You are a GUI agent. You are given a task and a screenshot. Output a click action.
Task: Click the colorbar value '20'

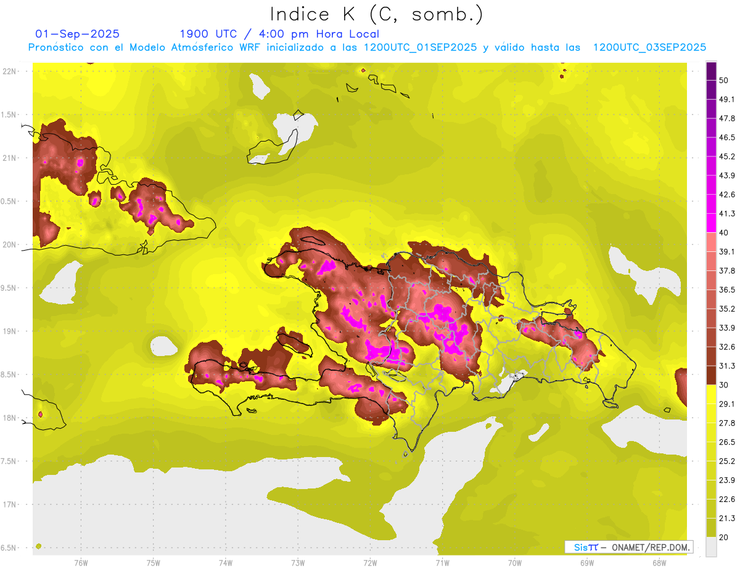(x=725, y=537)
